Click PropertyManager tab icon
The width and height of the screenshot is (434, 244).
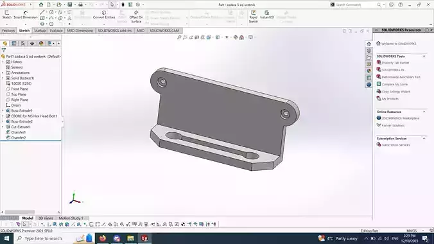pos(14,44)
